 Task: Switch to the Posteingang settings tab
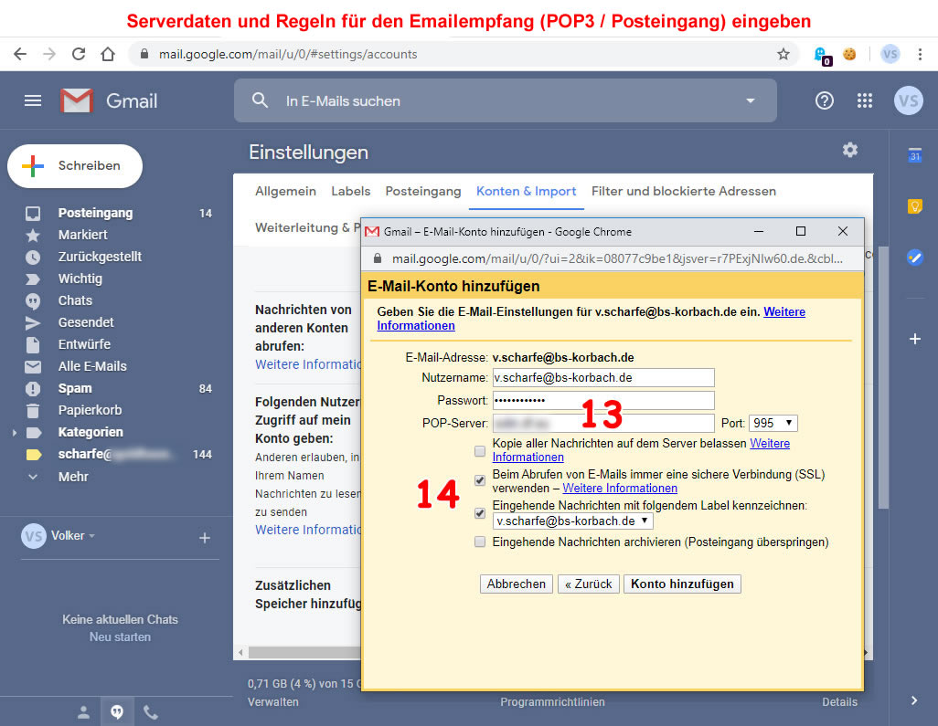pos(423,191)
